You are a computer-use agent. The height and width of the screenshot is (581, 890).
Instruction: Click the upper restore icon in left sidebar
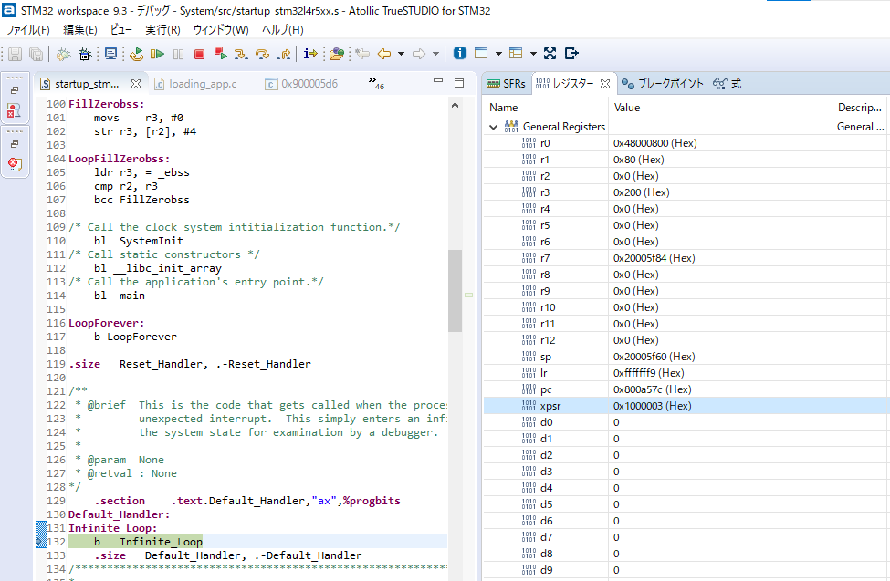(15, 90)
